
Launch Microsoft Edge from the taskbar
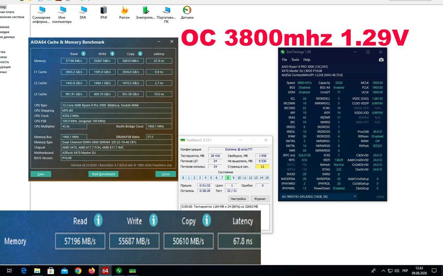[x=24, y=271]
